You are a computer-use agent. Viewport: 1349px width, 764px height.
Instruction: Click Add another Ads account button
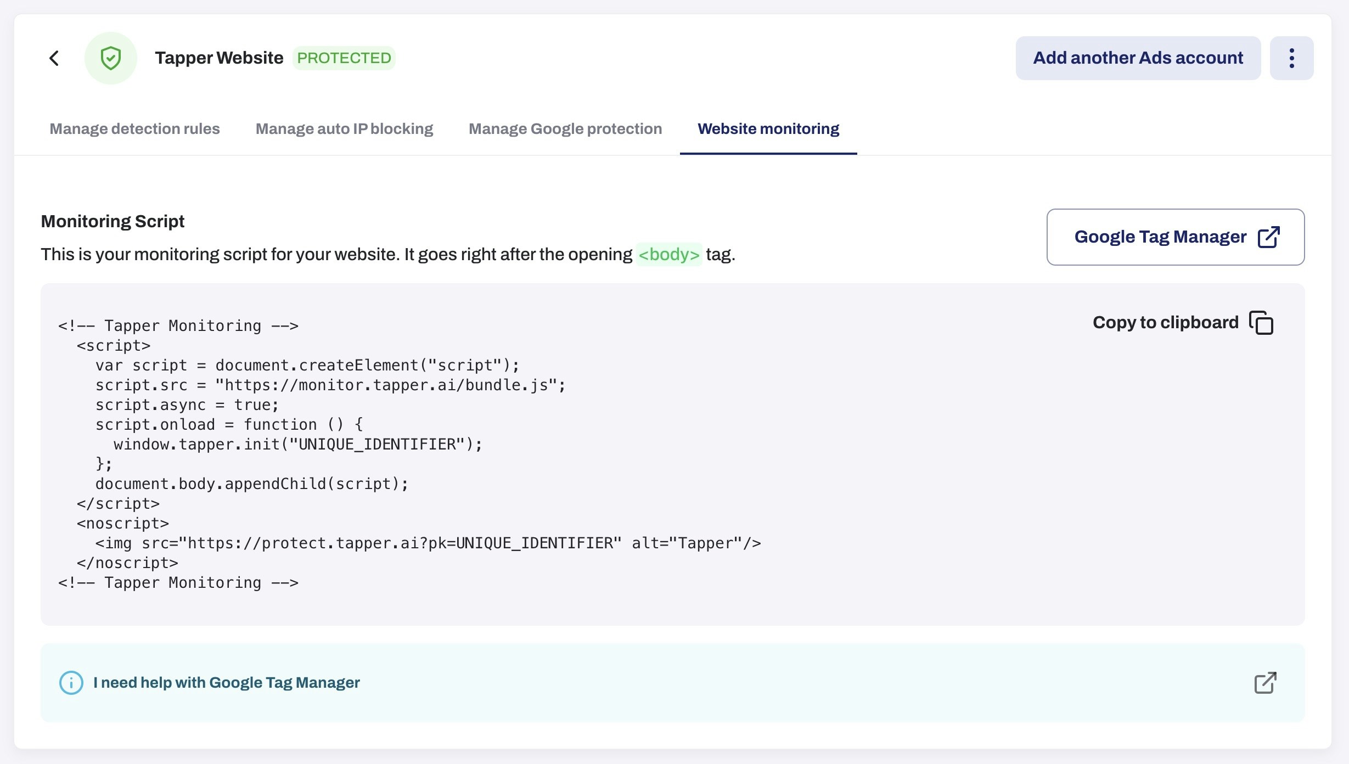[x=1138, y=58]
